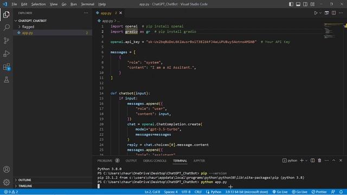
Task: Expand the OUTLINE section
Action: point(53,180)
